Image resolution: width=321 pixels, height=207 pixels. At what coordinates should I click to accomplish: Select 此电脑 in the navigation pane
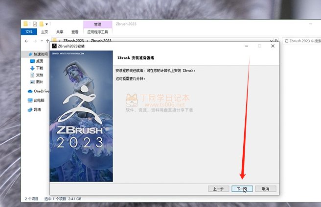tap(39, 101)
